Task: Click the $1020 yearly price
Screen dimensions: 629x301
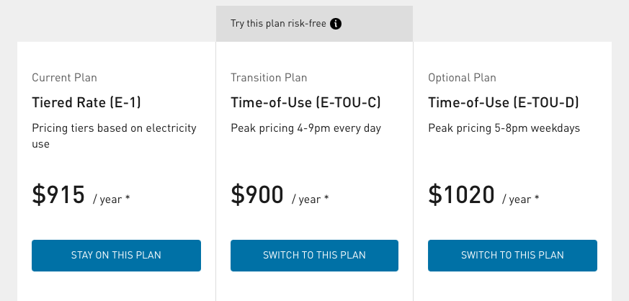Action: (x=461, y=195)
